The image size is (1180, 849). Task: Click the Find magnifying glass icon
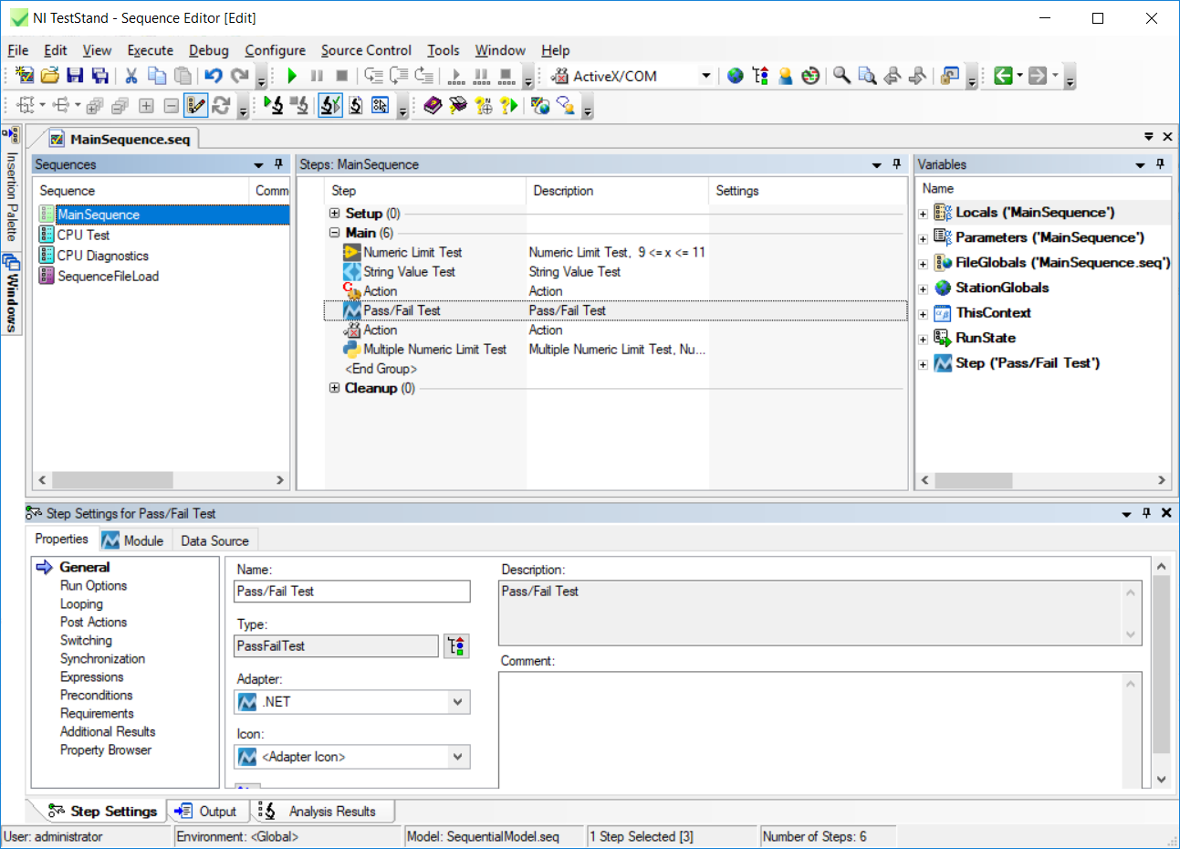[841, 76]
